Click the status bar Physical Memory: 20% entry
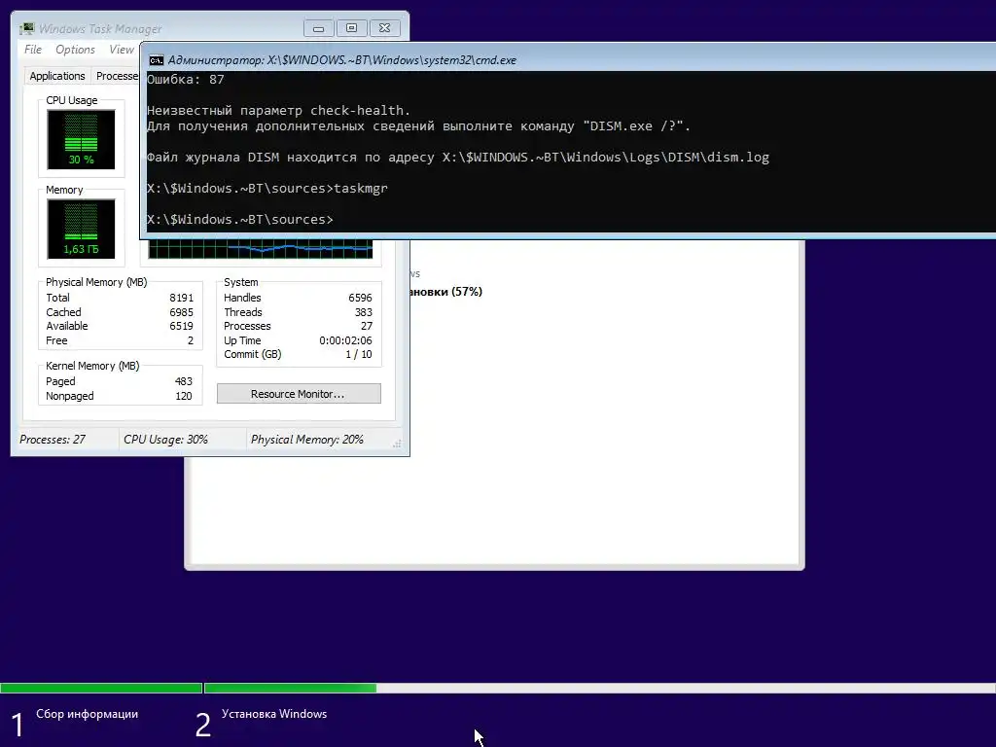 click(307, 440)
